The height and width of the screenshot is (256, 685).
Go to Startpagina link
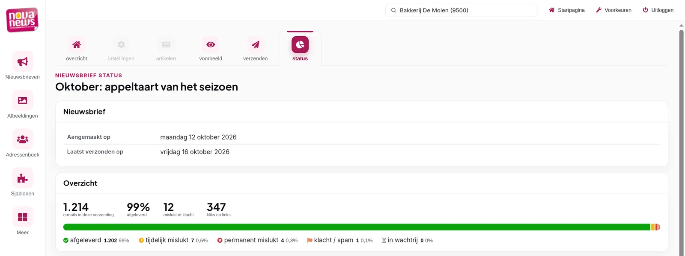[x=567, y=10]
